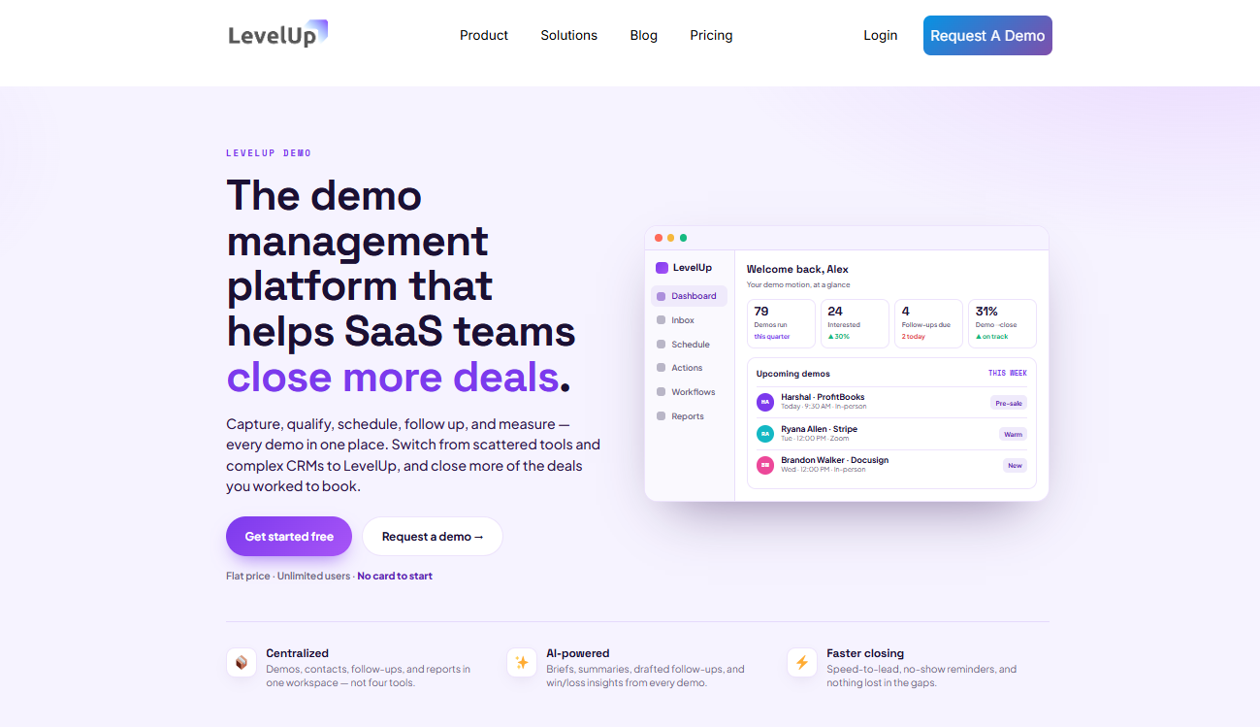
Task: Click the Centralized feature title
Action: 298,653
